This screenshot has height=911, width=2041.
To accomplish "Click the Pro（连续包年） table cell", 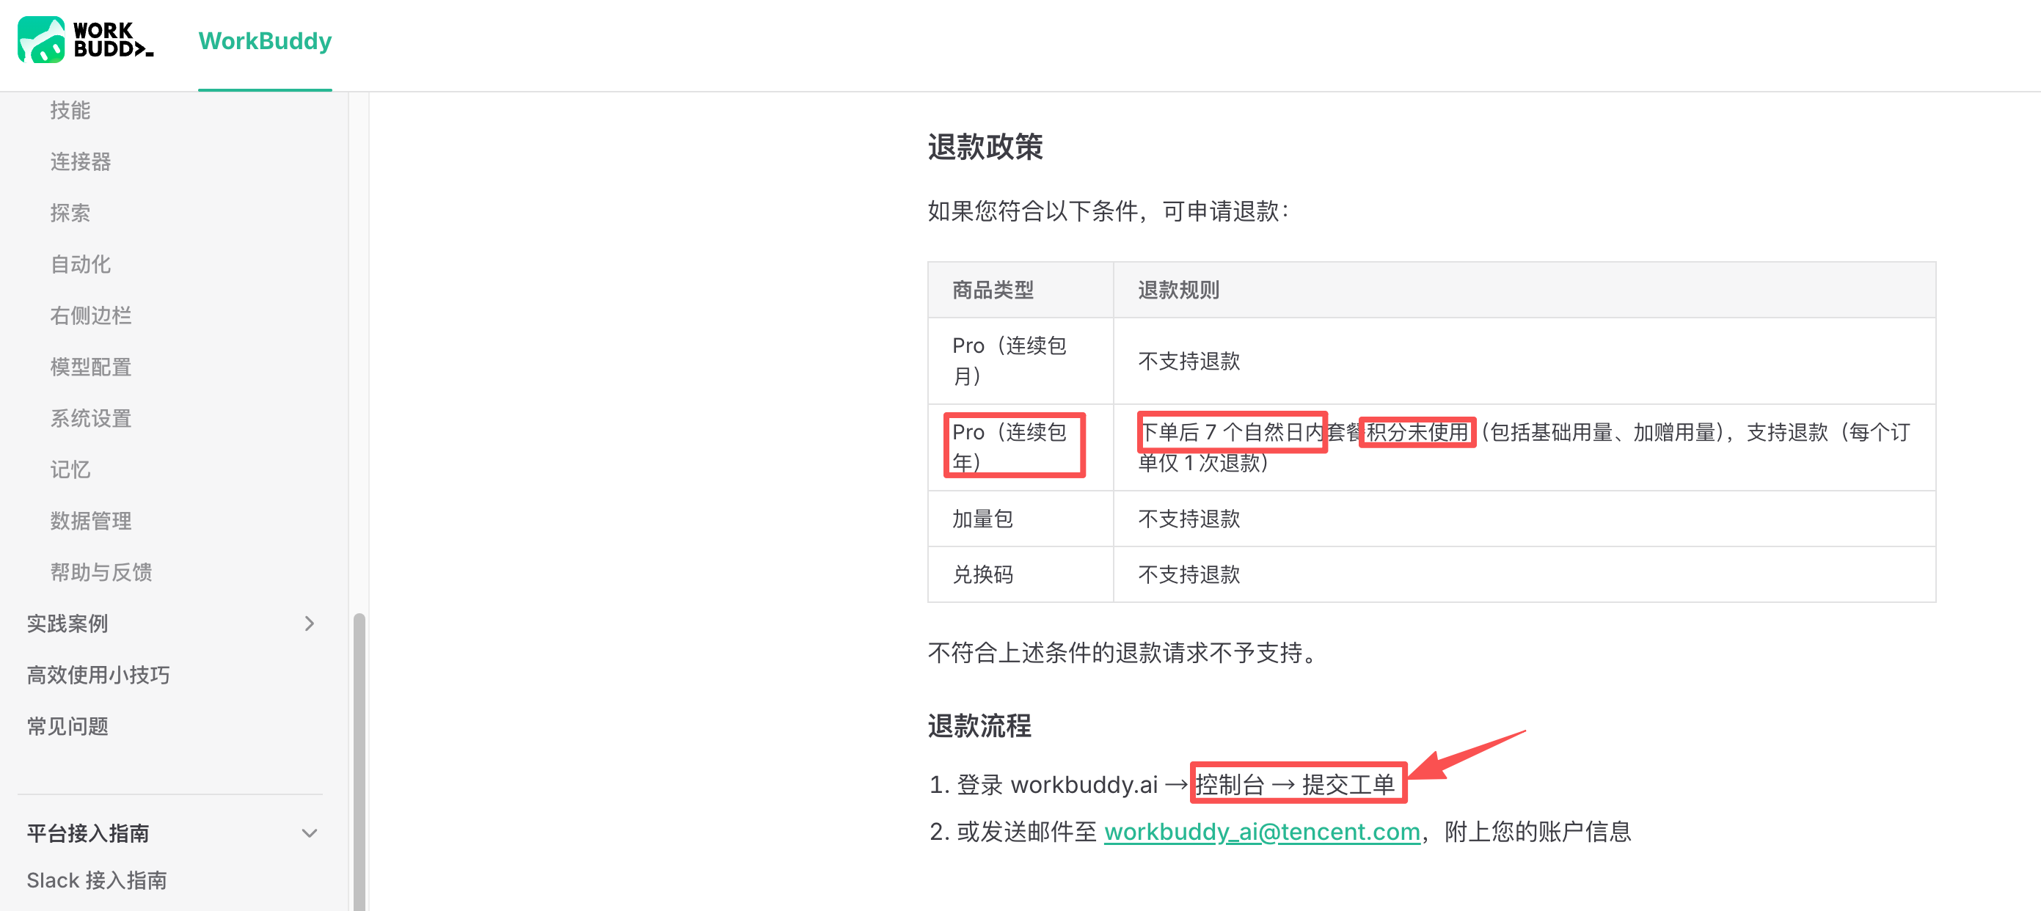I will pos(1020,447).
